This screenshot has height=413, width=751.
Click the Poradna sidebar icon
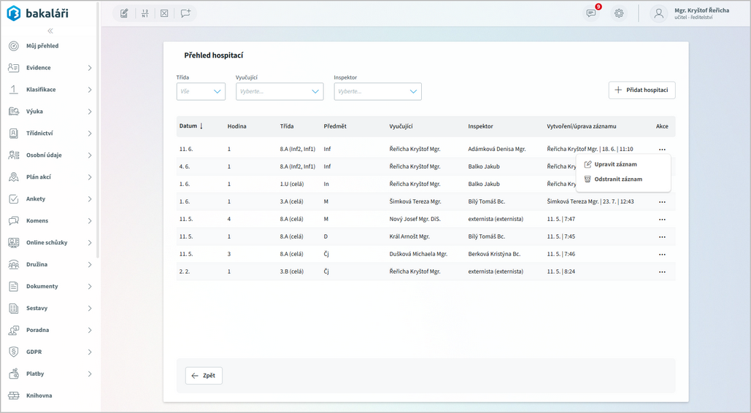14,330
